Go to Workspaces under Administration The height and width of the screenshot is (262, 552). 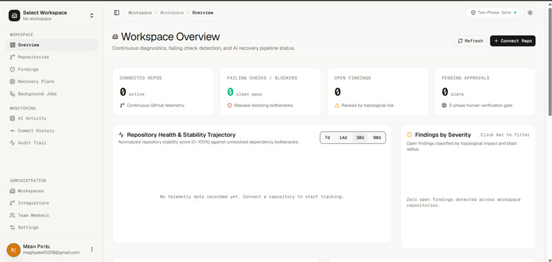51,191
